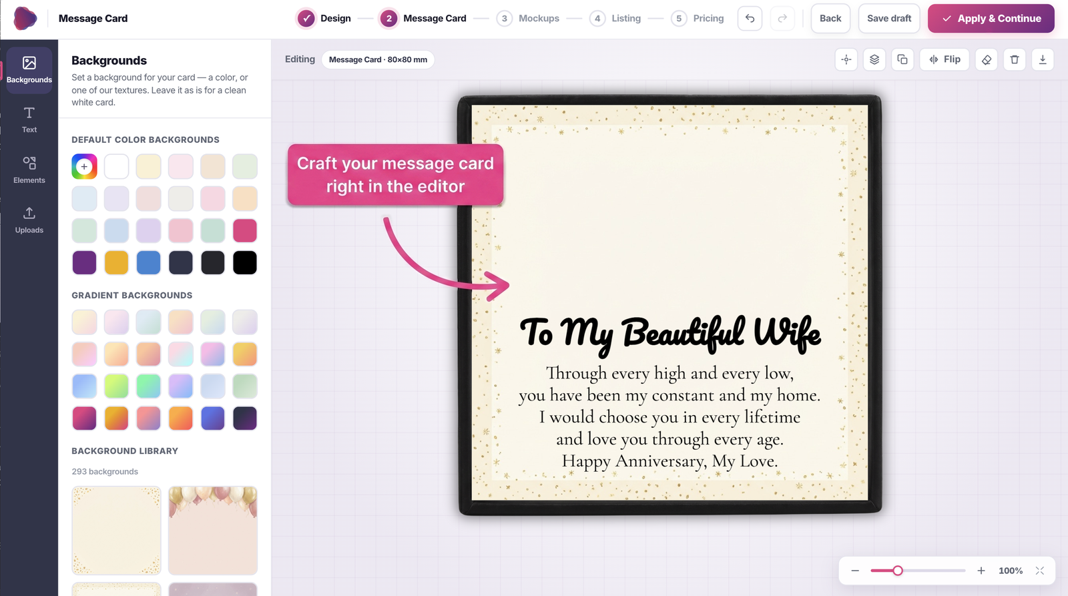Select the anniversary poem text block
Viewport: 1068px width, 596px height.
tap(670, 417)
